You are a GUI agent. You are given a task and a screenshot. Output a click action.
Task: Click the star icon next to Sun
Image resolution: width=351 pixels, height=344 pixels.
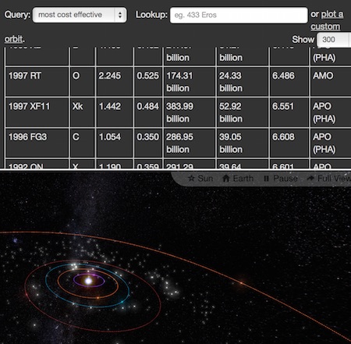tap(191, 179)
